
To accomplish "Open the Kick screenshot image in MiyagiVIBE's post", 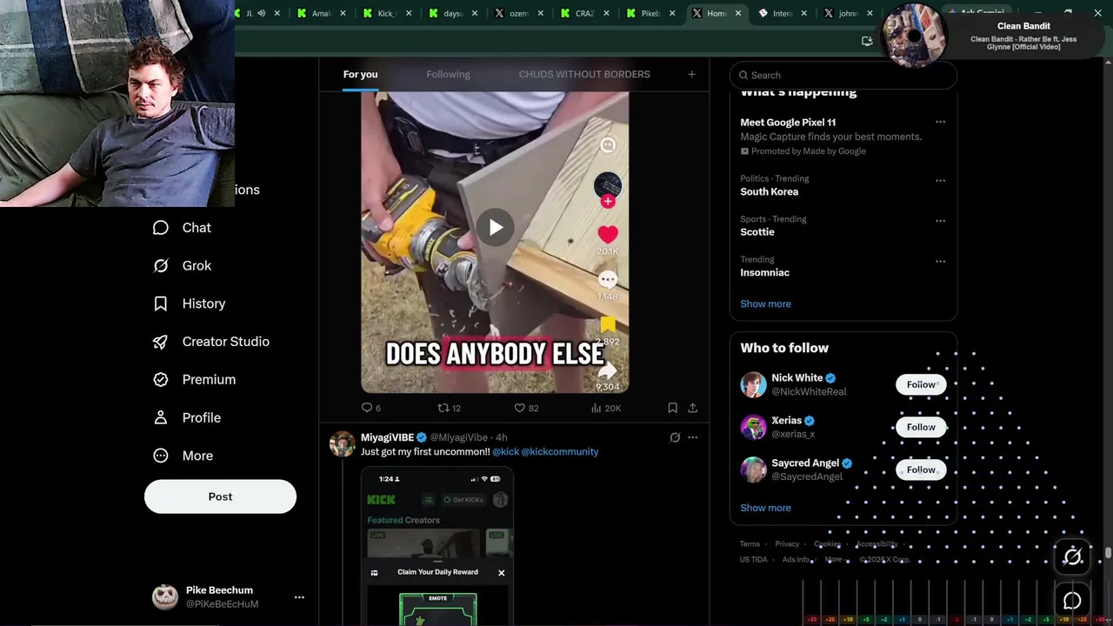I will click(x=437, y=546).
